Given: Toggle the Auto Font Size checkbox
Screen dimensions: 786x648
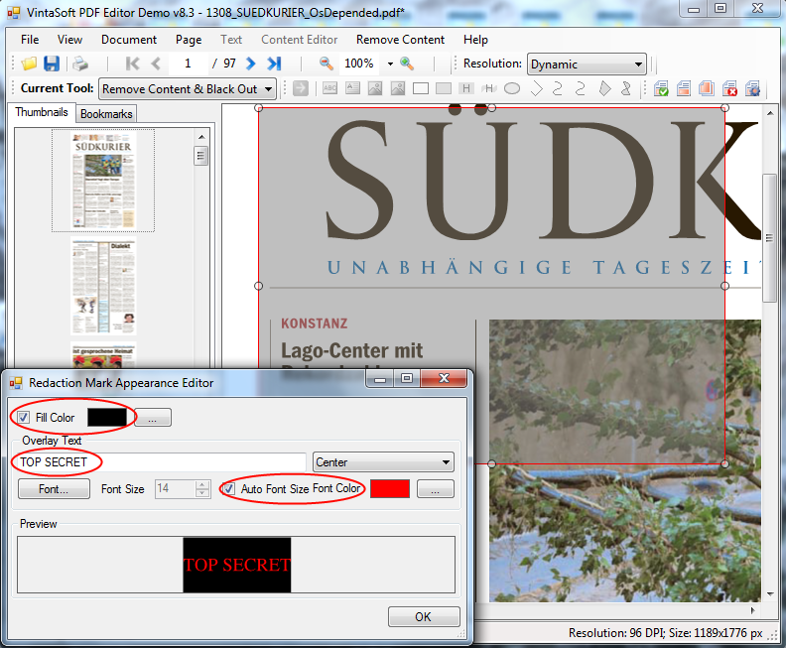Looking at the screenshot, I should 229,488.
